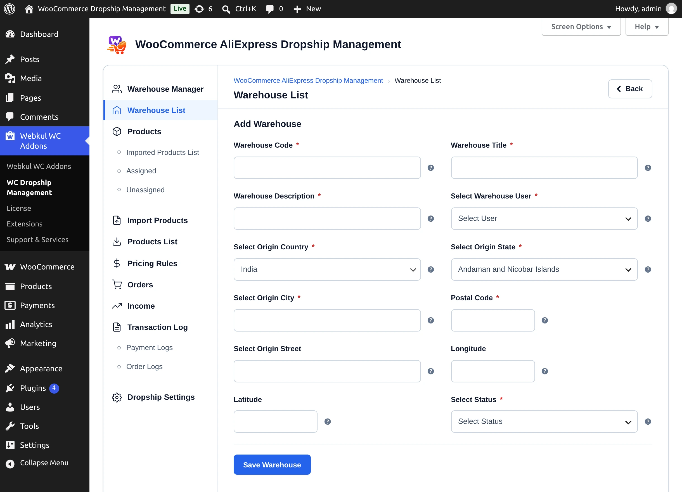Screen dimensions: 682x492
Task: Click the Income trend icon
Action: [x=117, y=306]
